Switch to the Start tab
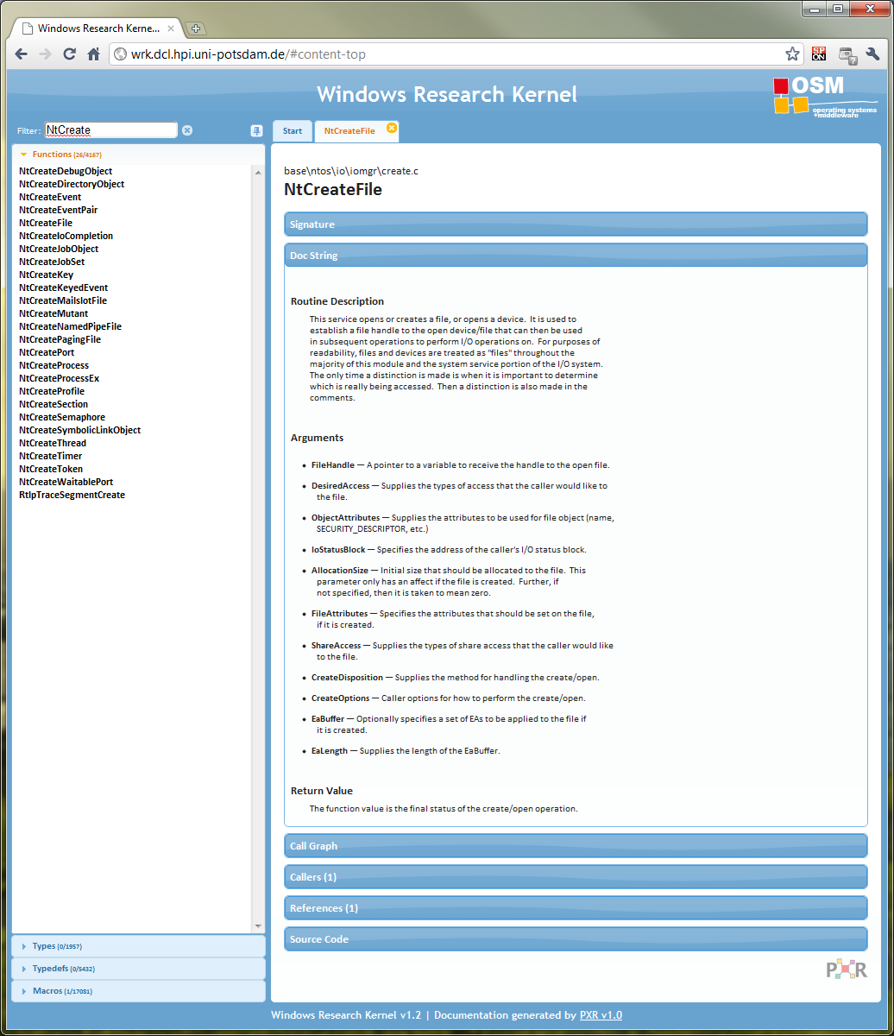This screenshot has width=894, height=1036. click(x=293, y=131)
